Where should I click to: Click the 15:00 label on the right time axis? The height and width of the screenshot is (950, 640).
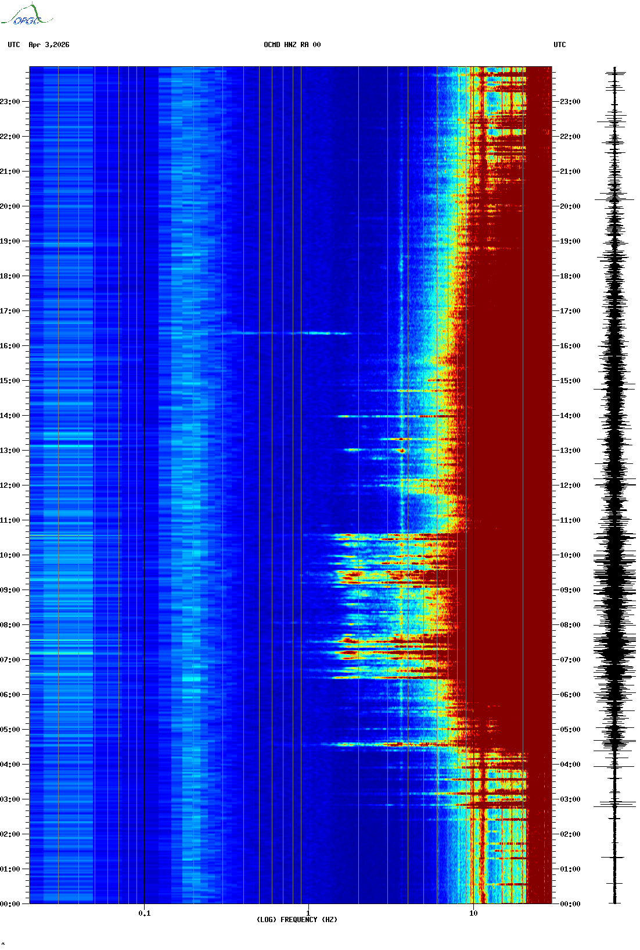pos(570,381)
